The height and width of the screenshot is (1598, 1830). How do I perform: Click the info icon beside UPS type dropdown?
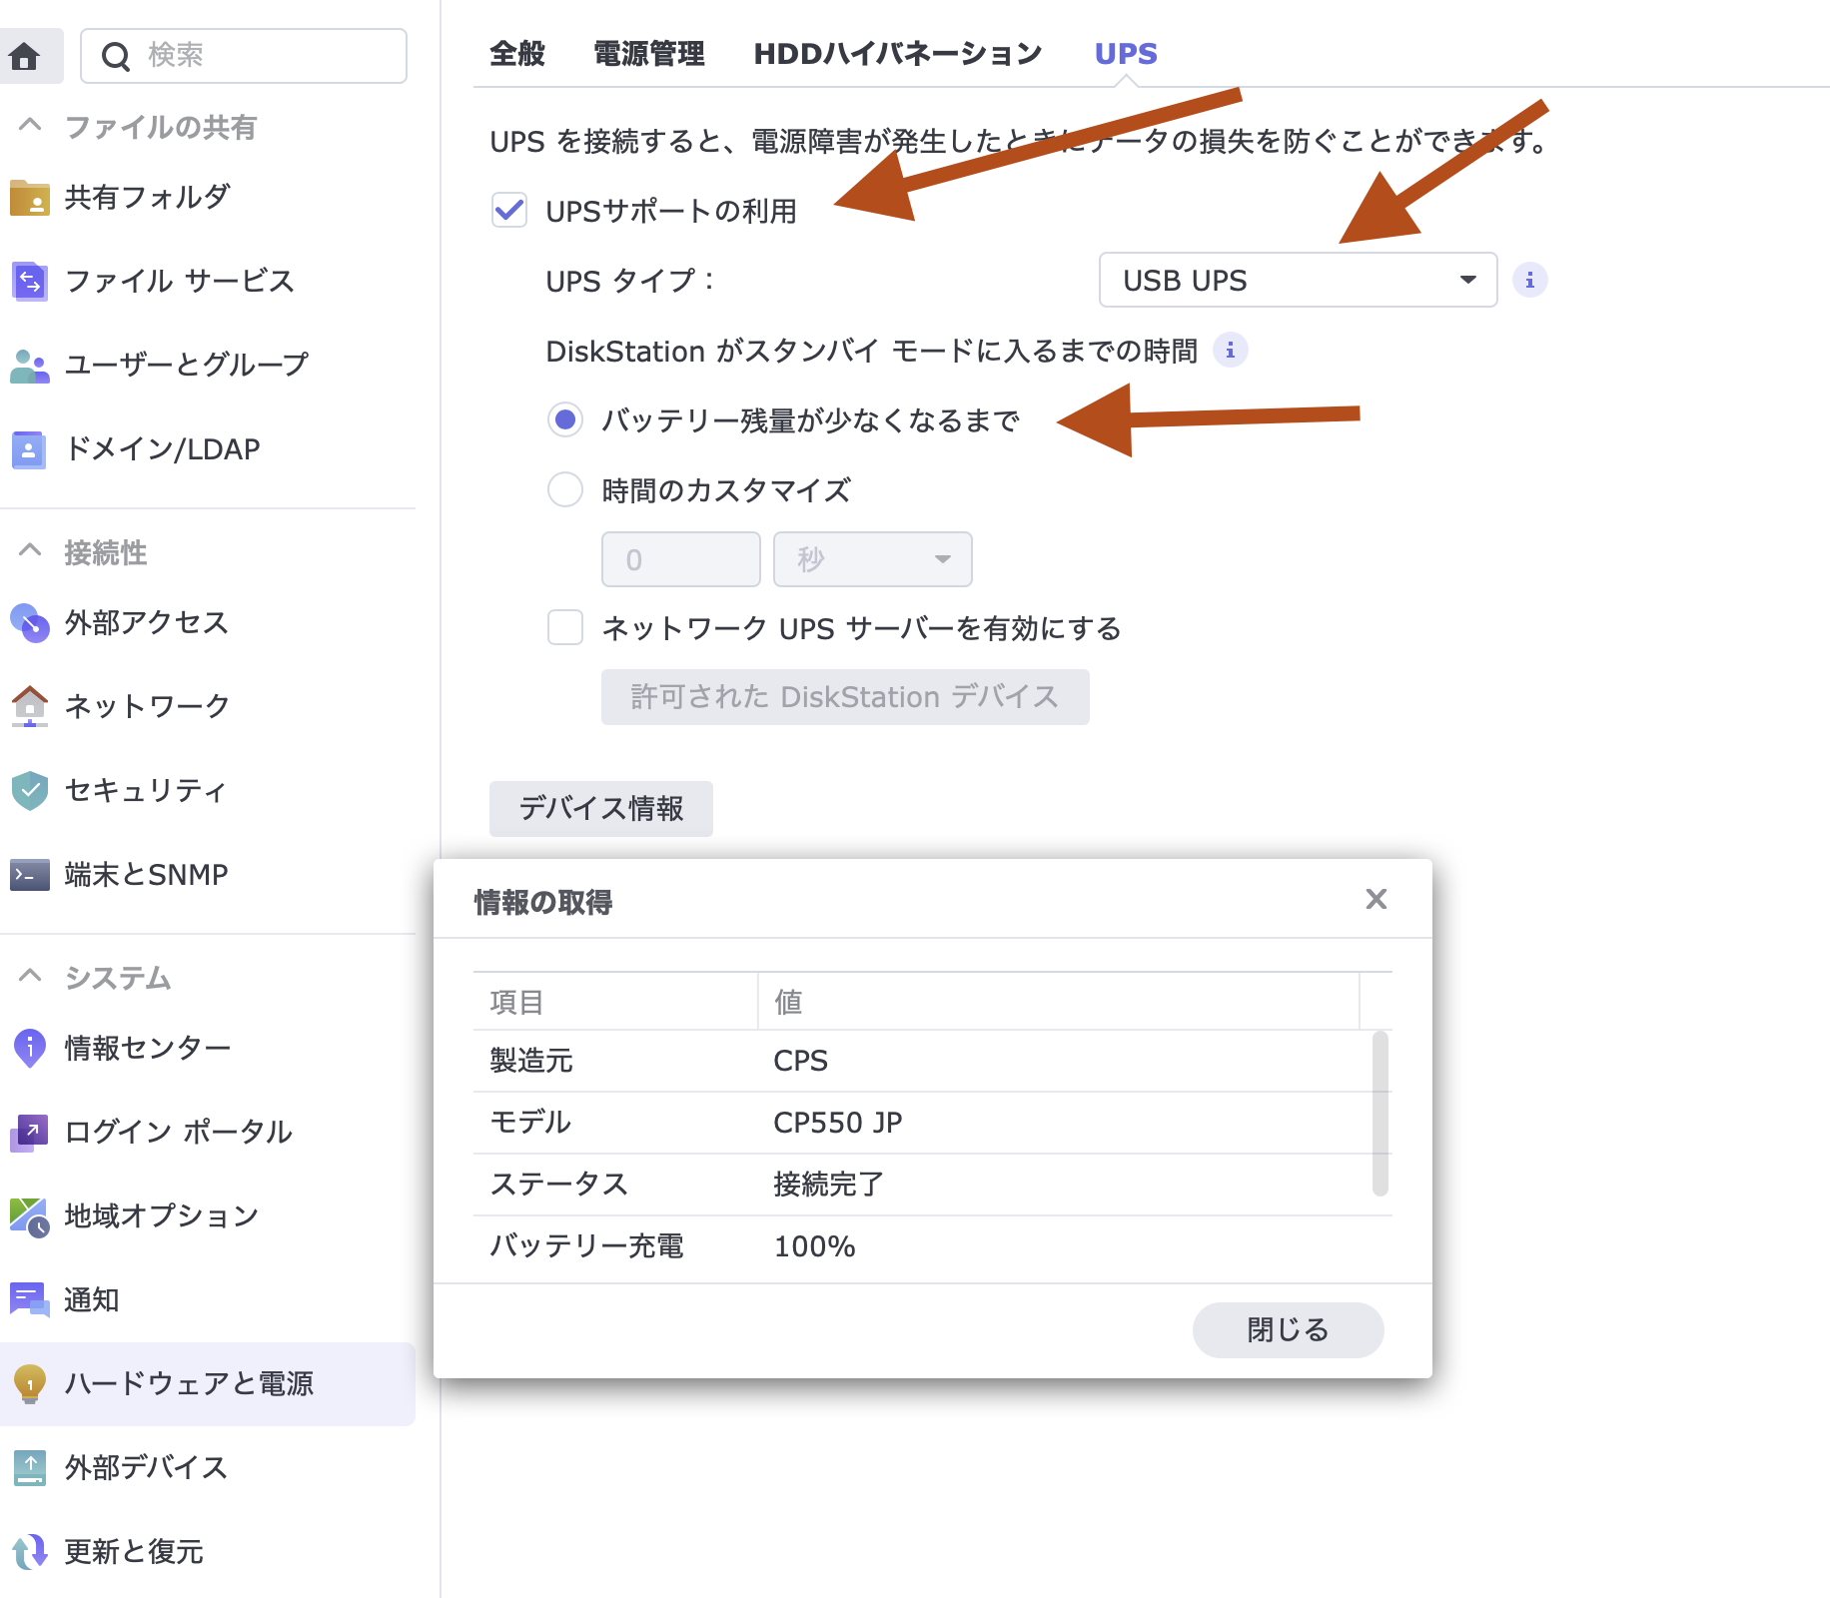1529,281
